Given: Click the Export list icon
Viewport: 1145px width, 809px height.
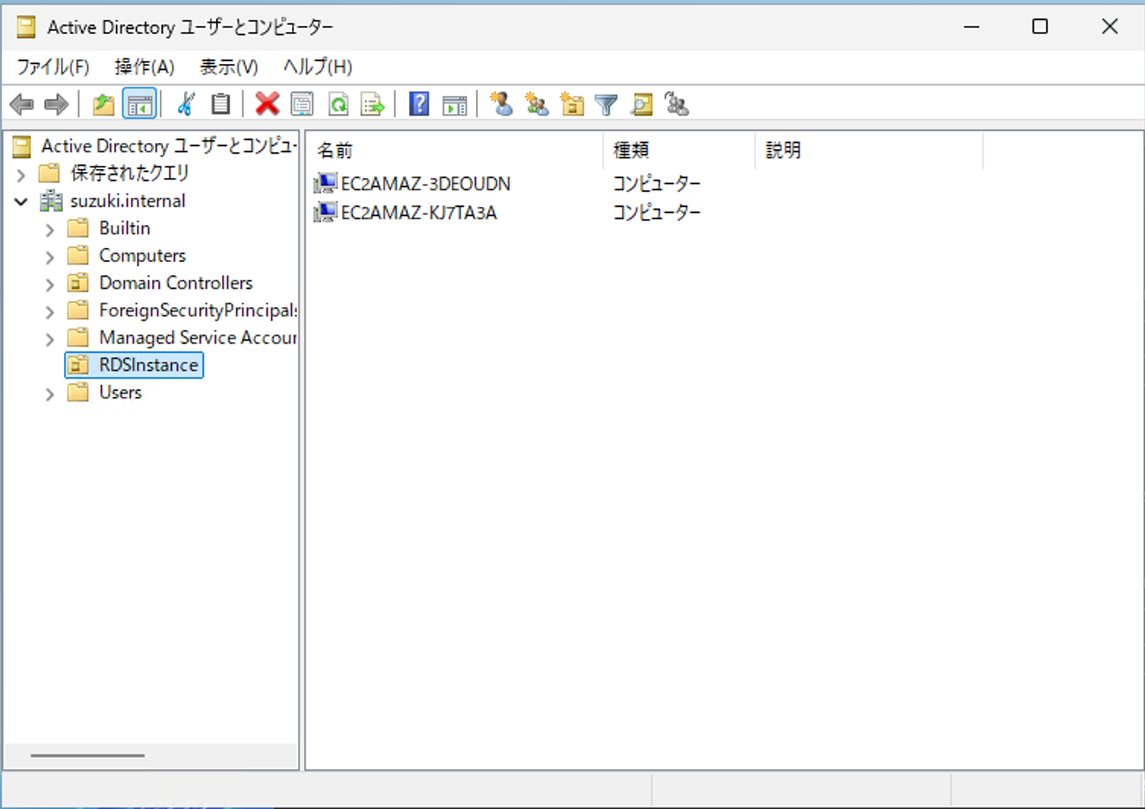Looking at the screenshot, I should 373,104.
